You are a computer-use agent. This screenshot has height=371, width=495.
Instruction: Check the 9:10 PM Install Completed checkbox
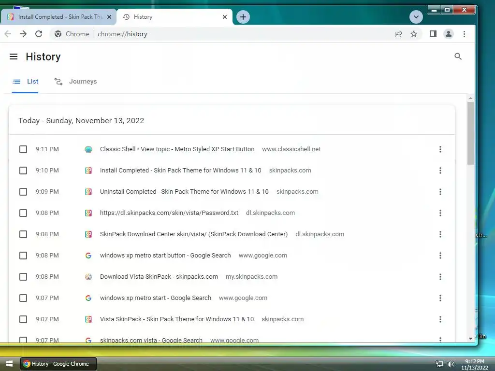[23, 171]
